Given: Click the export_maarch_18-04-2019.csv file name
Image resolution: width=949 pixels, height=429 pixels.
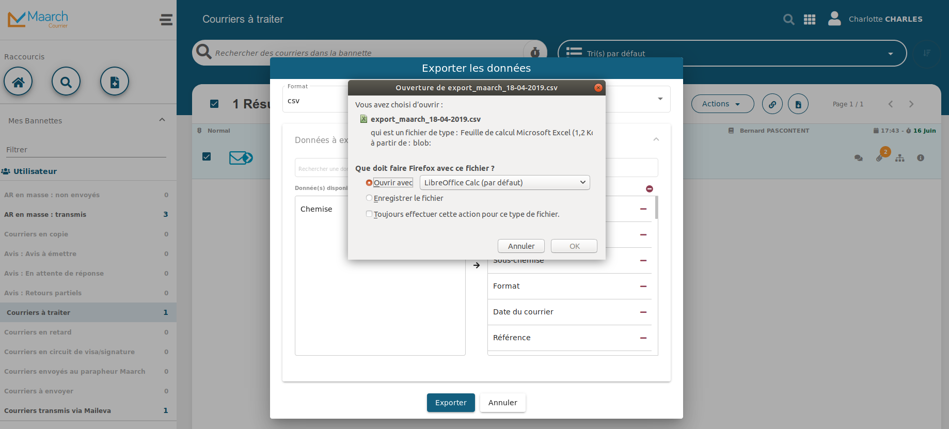Looking at the screenshot, I should pos(425,119).
